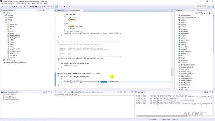Select Xilinx.spec in the project tree
The image size is (215, 121).
pos(13,58)
